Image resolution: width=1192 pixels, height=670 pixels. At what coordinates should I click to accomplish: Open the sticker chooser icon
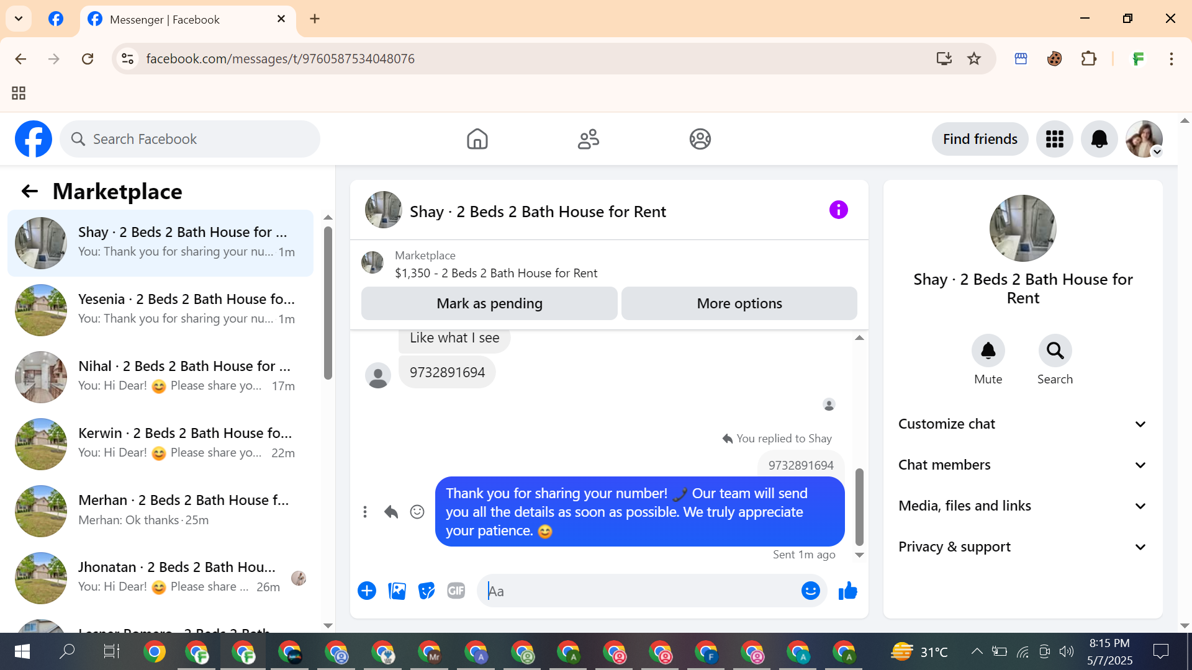click(x=427, y=591)
